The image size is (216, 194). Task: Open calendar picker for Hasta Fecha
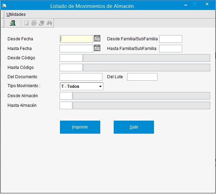(97, 48)
